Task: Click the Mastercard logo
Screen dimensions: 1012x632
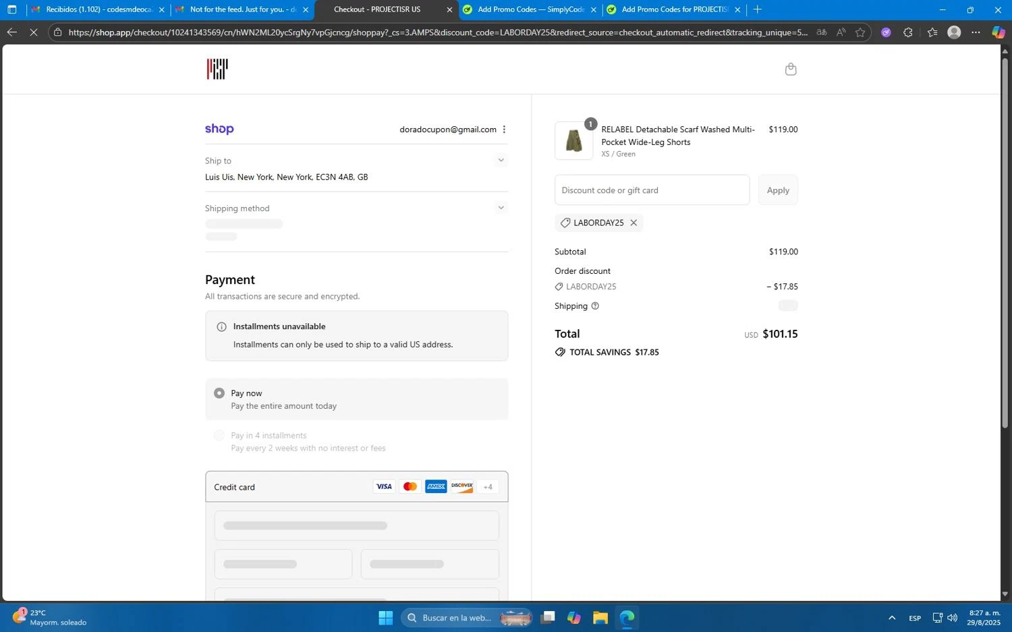Action: click(x=410, y=486)
